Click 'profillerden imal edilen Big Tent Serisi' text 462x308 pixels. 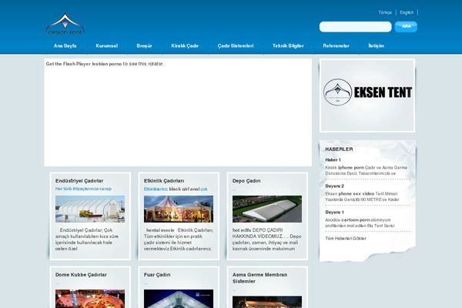click(360, 226)
